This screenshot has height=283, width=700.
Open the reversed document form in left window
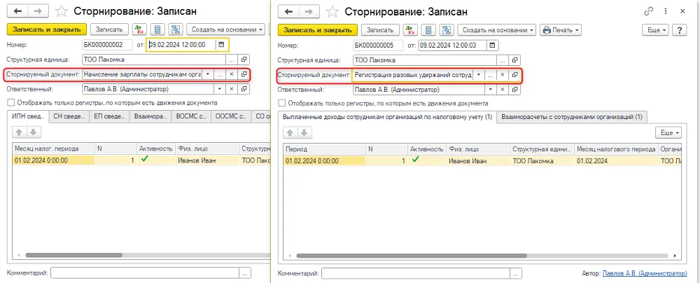pos(244,75)
